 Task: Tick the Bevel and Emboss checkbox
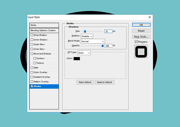coord(32,54)
